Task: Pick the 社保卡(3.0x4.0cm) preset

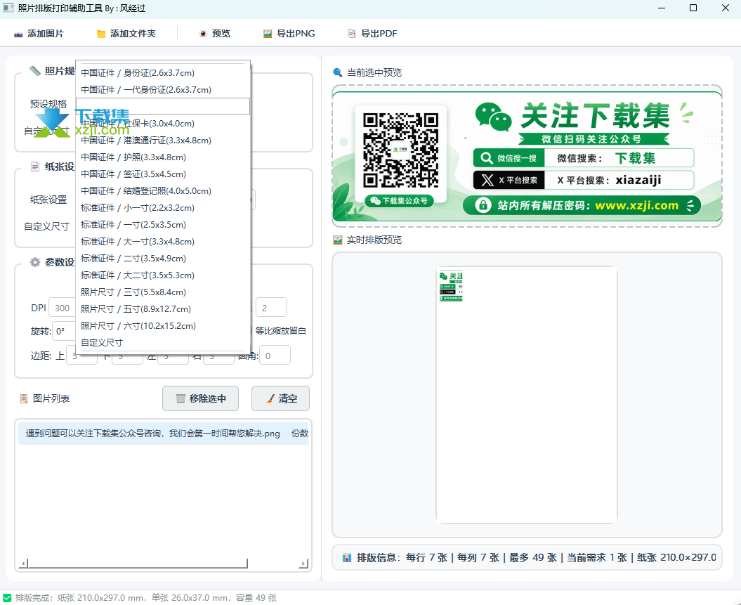Action: click(x=162, y=124)
